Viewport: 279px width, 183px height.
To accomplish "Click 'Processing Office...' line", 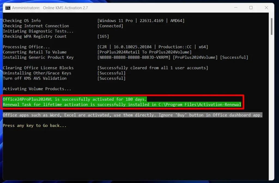I will pyautogui.click(x=26, y=47).
